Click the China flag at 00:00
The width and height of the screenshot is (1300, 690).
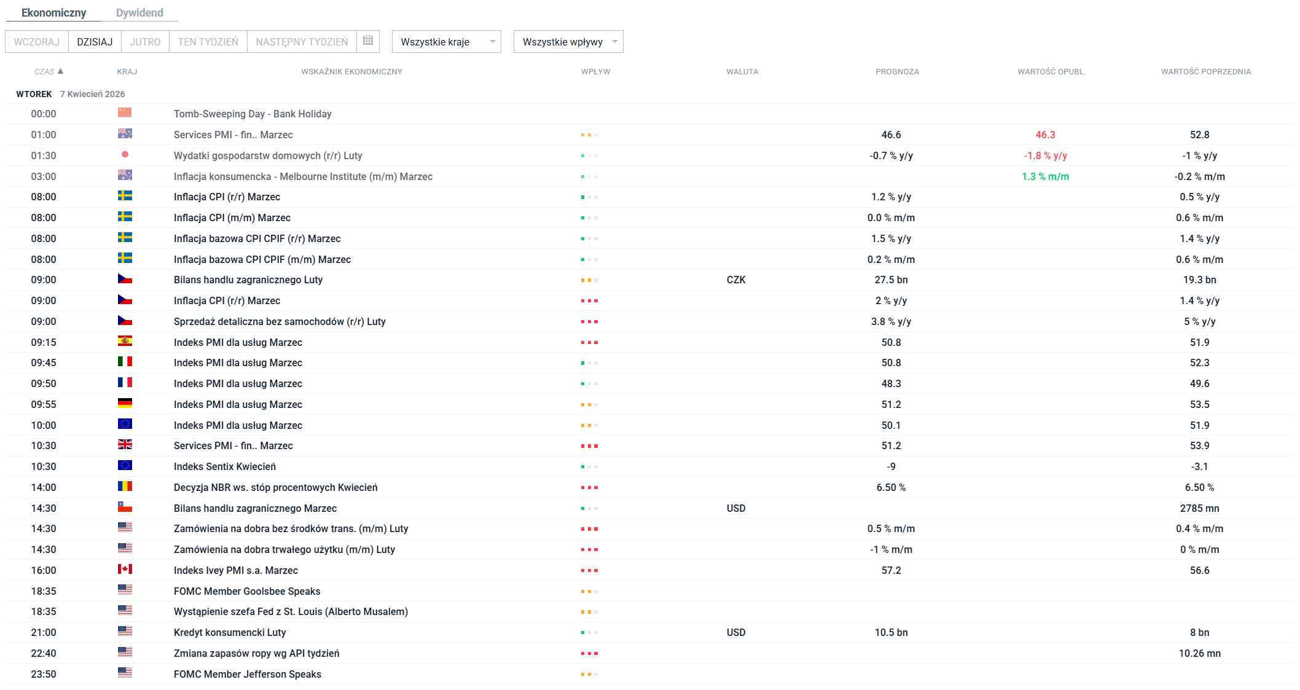point(125,113)
